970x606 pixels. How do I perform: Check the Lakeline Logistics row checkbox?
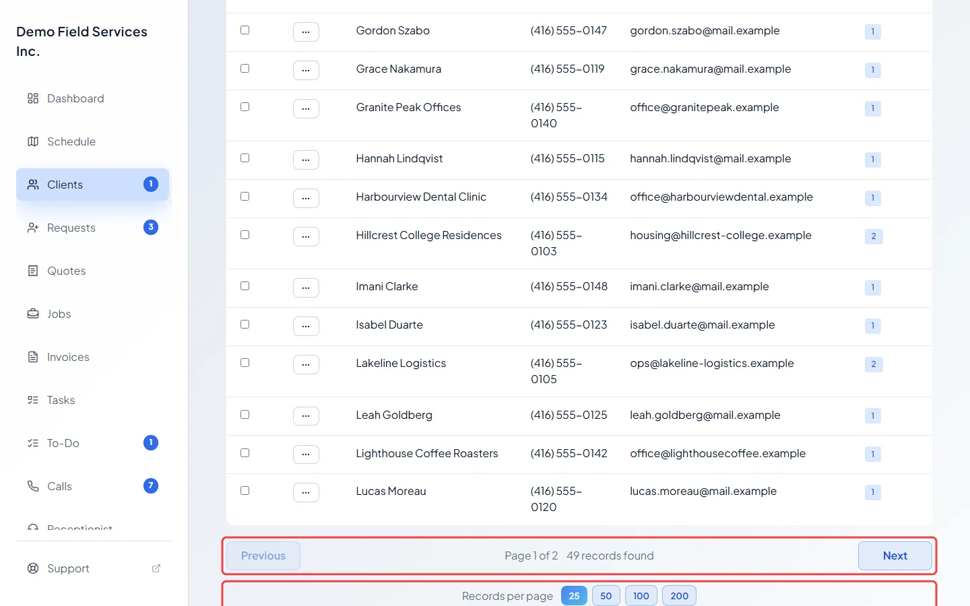[245, 363]
